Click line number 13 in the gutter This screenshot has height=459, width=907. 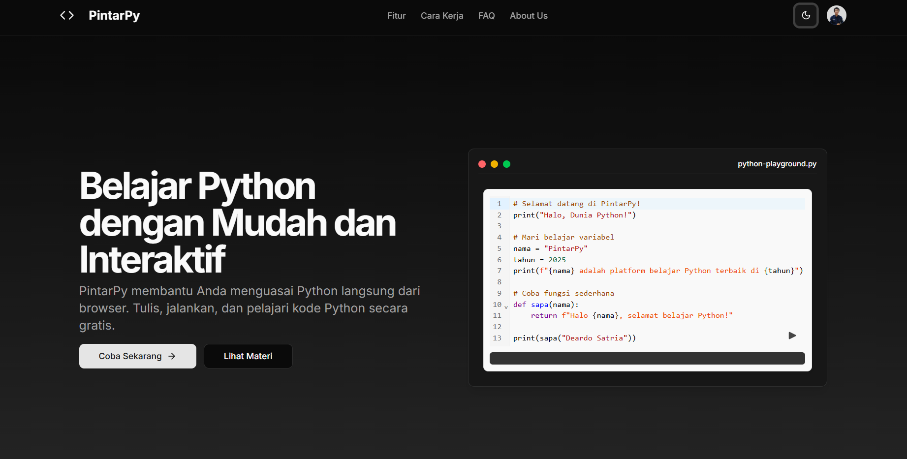(497, 338)
